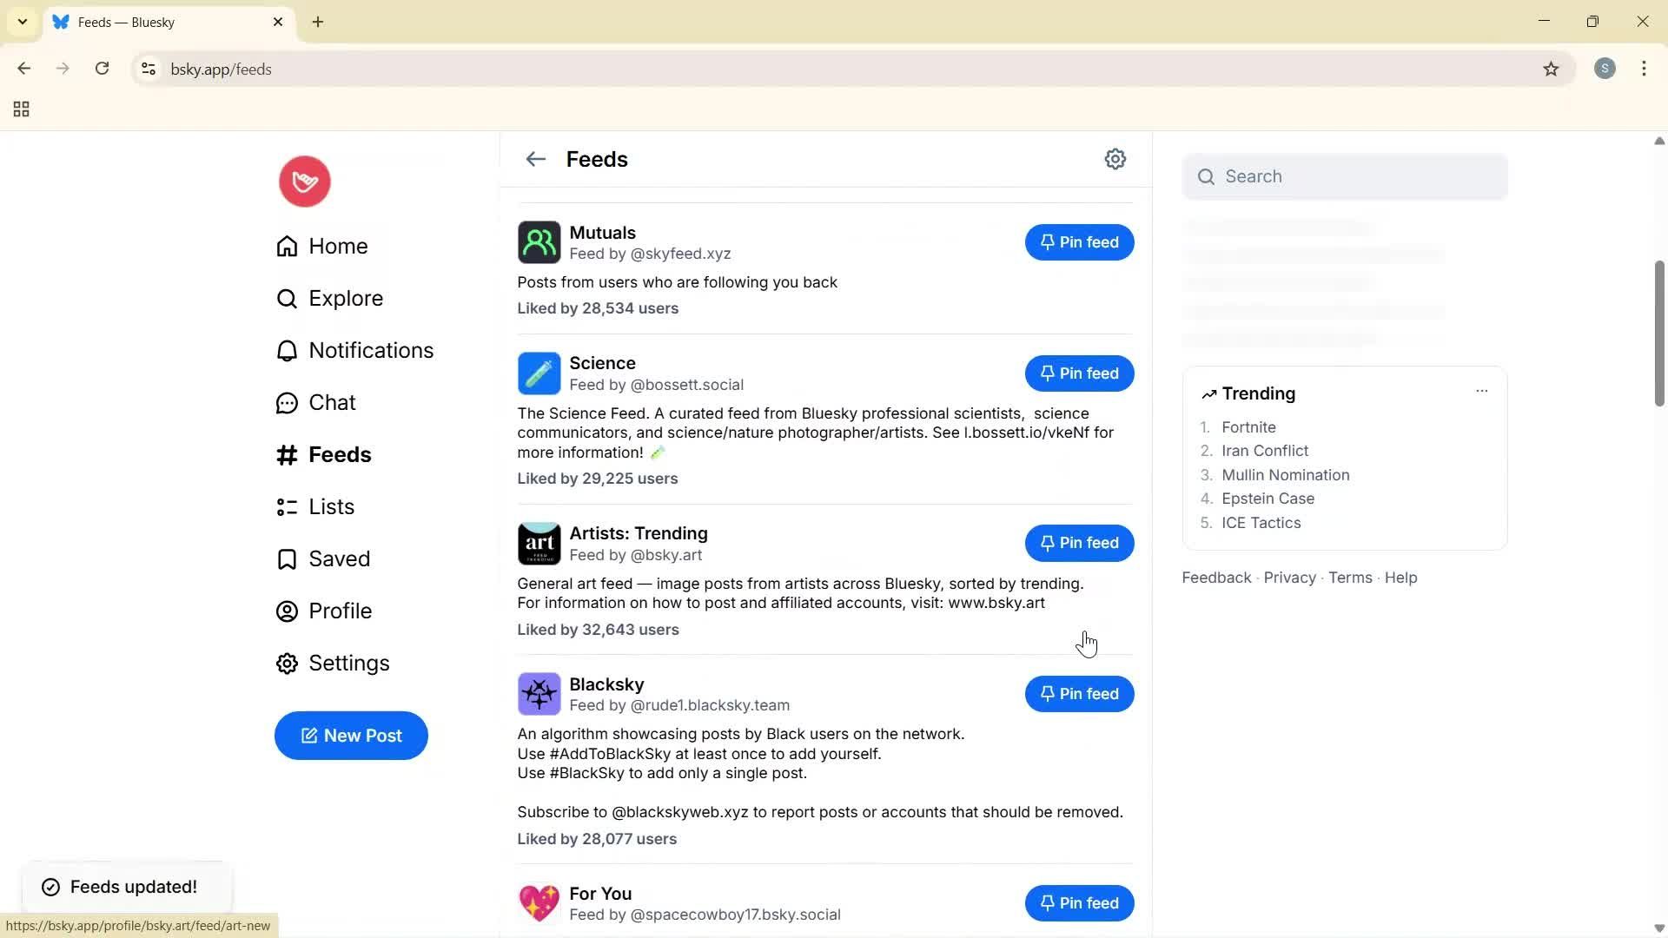The width and height of the screenshot is (1668, 938).
Task: Click the Search input field
Action: [1345, 176]
